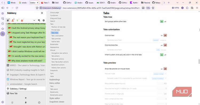Select 'Why does airplane mode still exist?' tab
Screen dimensions: 200x105
click(26, 61)
